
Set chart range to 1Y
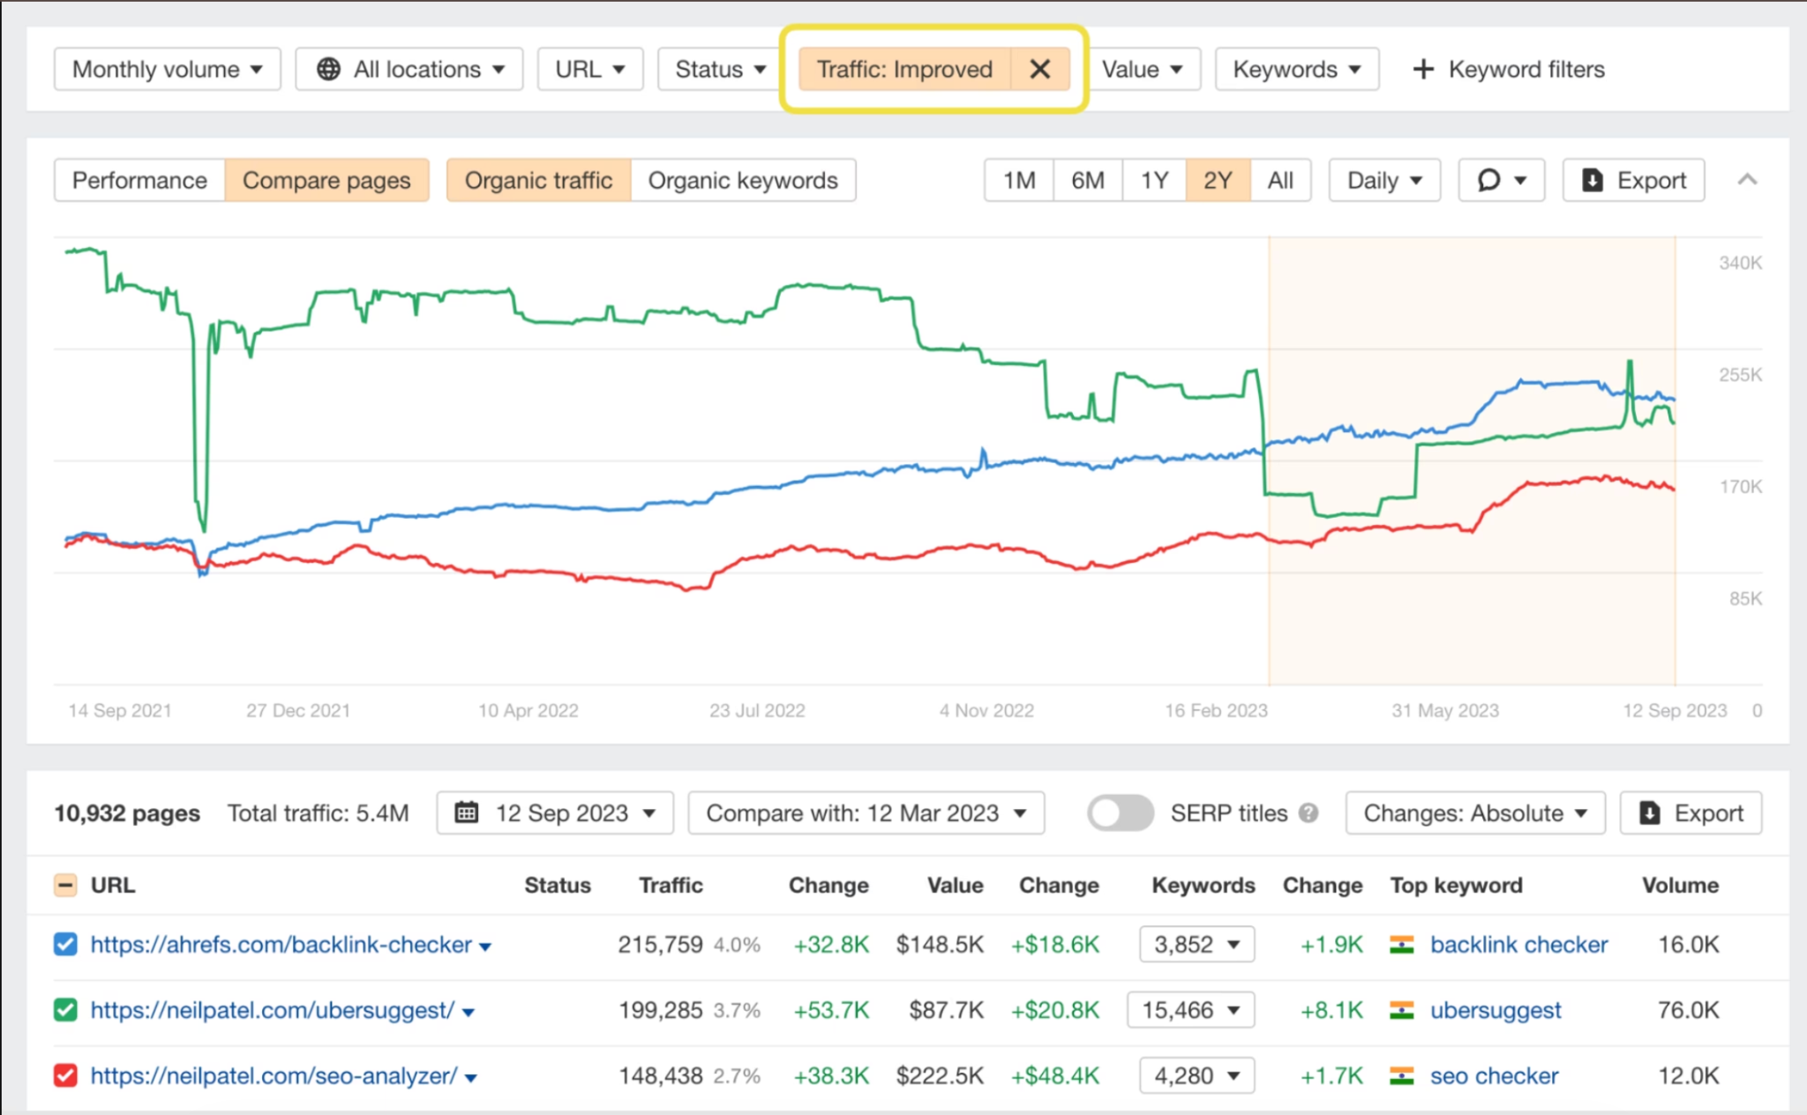tap(1154, 180)
